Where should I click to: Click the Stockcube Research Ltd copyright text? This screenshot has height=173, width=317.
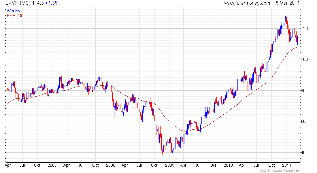[x=280, y=171]
